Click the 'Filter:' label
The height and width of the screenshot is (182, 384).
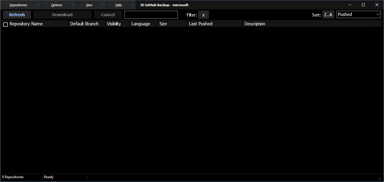(192, 15)
